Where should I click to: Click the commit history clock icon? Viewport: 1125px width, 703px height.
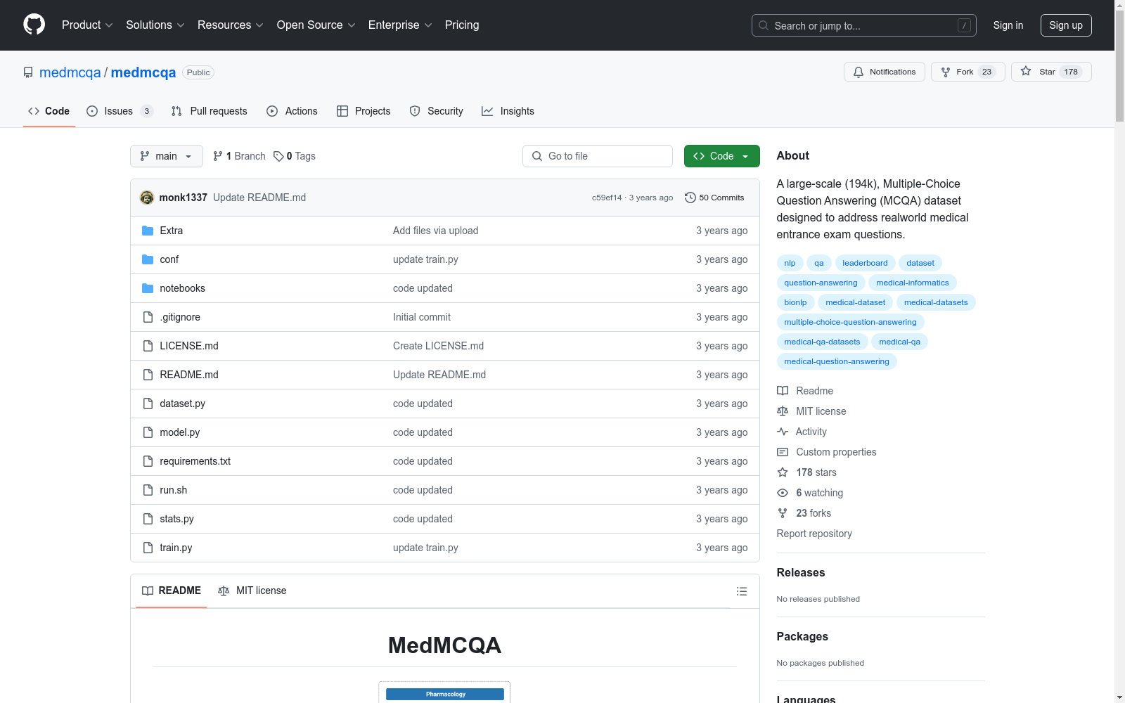coord(690,198)
